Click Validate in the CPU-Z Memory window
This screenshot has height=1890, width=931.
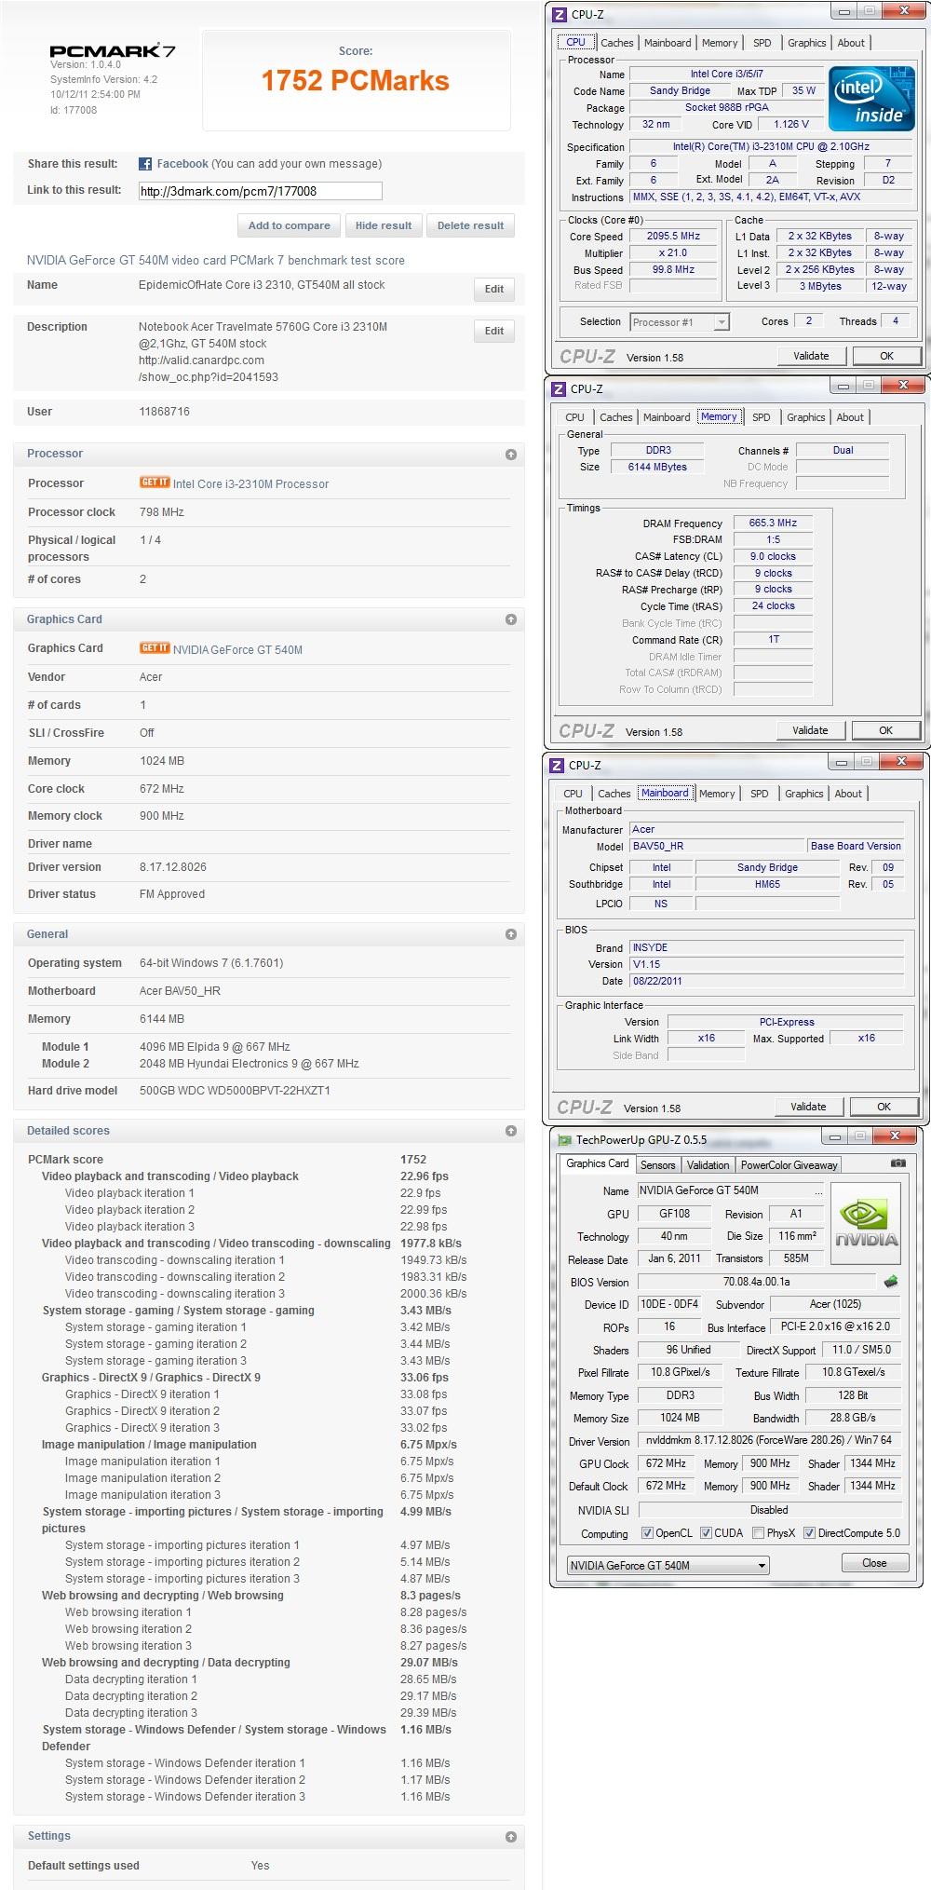(810, 730)
